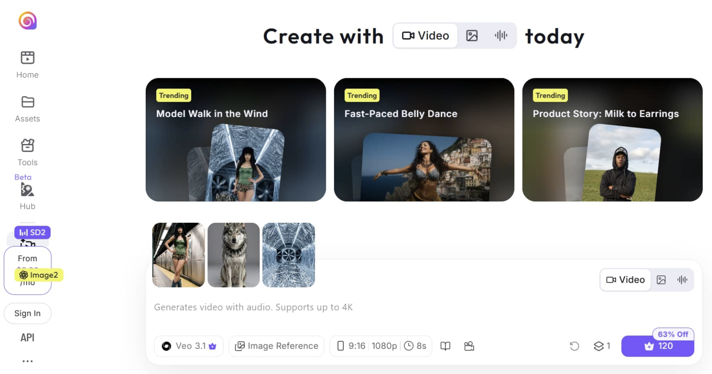Select the icy tunnel reference image
Image resolution: width=712 pixels, height=374 pixels.
(x=289, y=255)
